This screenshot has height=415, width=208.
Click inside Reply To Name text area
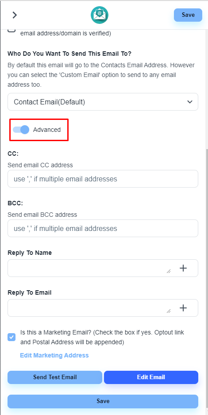tap(89, 268)
